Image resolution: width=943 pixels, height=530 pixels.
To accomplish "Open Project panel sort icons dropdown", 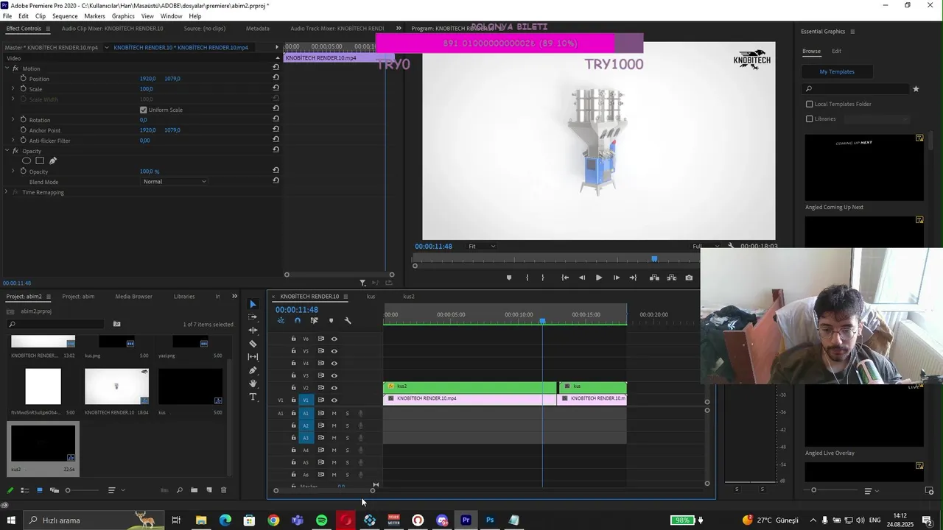I will coord(116,490).
